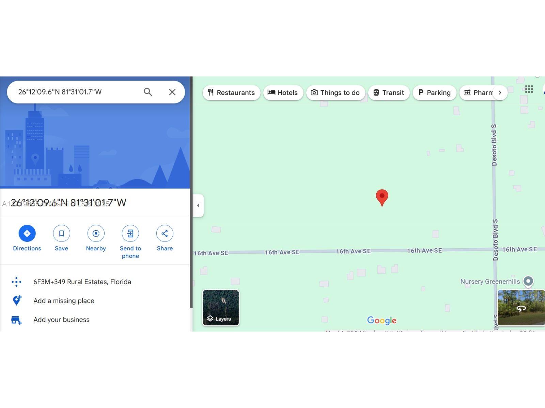Save this location with bookmark icon
Viewport: 545px width, 408px height.
pos(62,238)
